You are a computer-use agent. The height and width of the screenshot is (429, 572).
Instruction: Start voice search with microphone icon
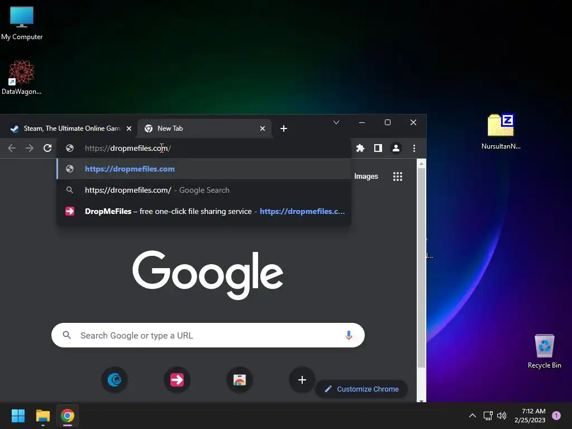tap(349, 335)
